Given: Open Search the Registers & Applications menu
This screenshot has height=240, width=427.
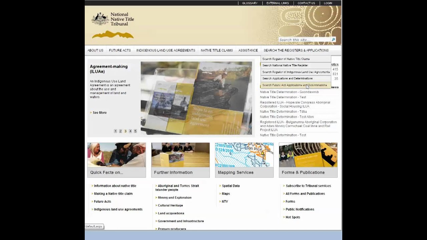Looking at the screenshot, I should (x=296, y=50).
